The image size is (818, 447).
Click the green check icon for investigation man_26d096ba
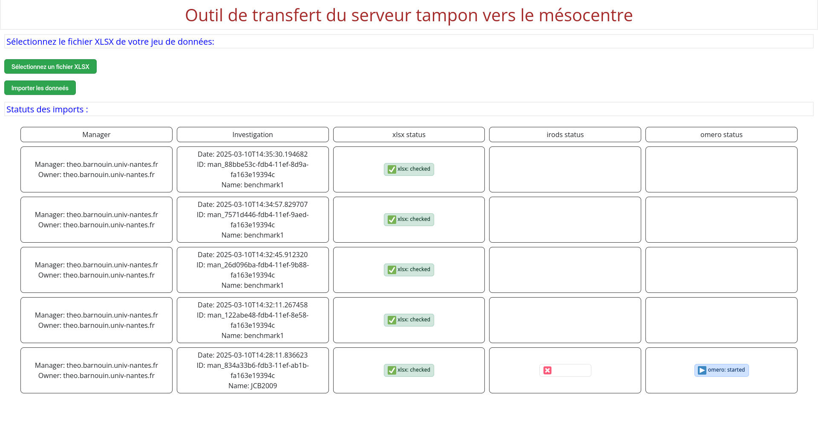[x=392, y=270]
